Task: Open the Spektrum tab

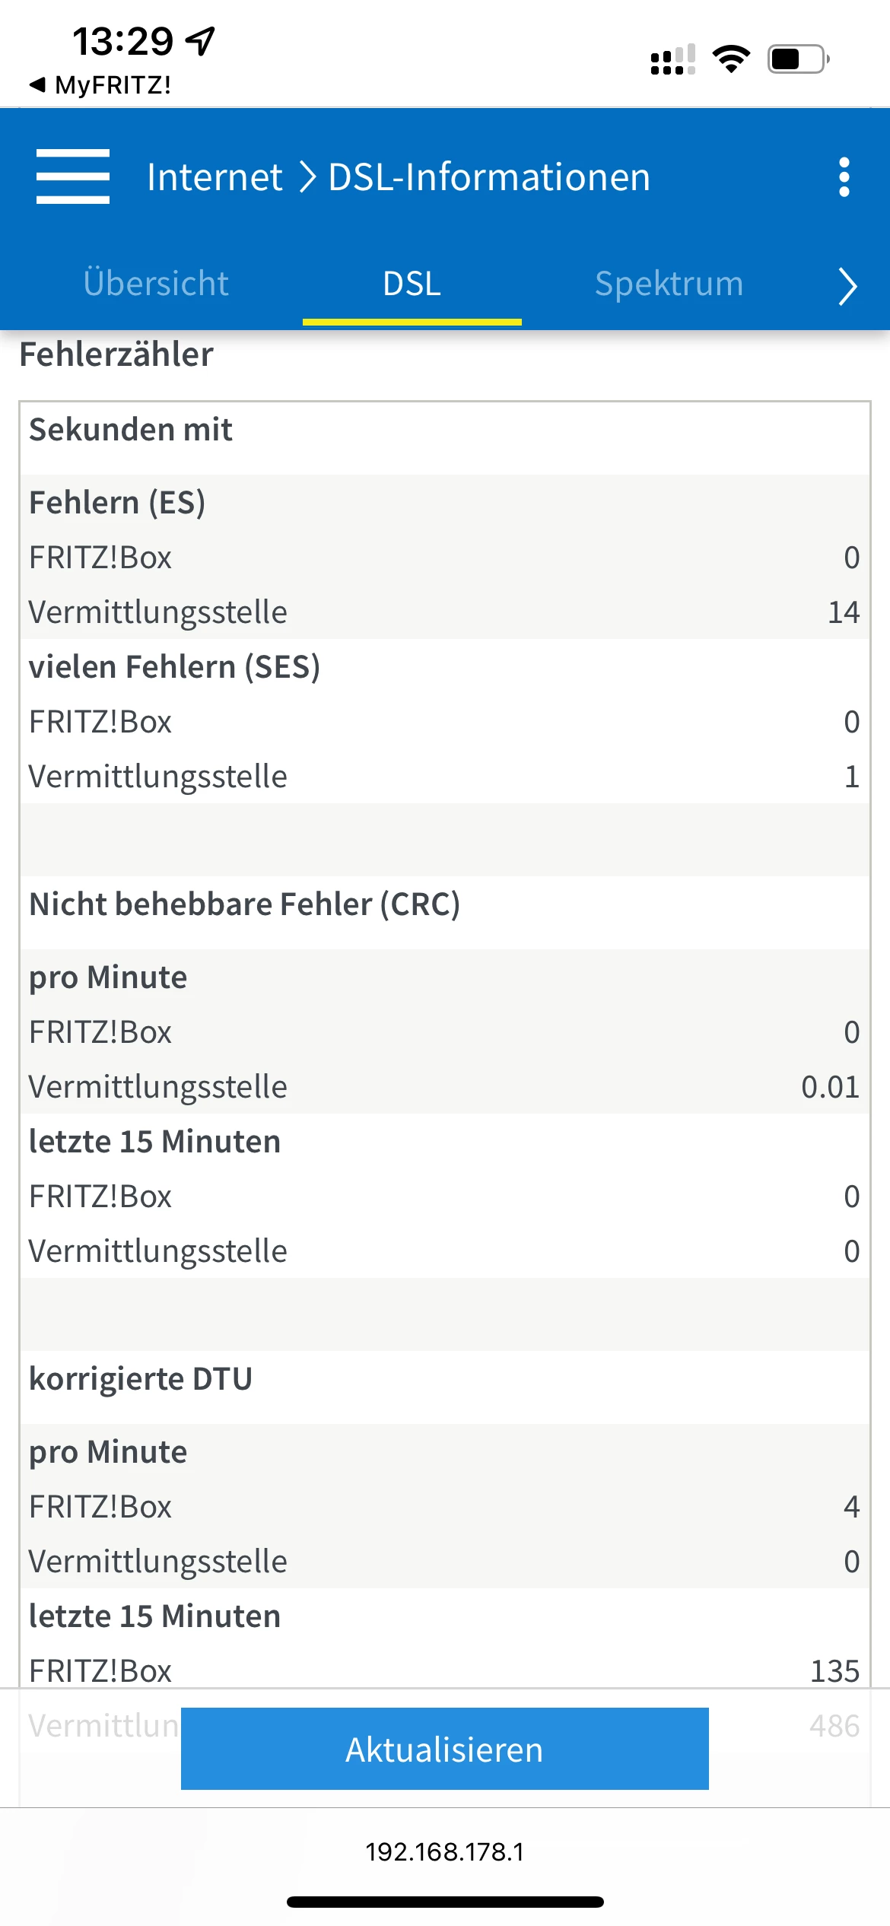Action: pos(669,283)
